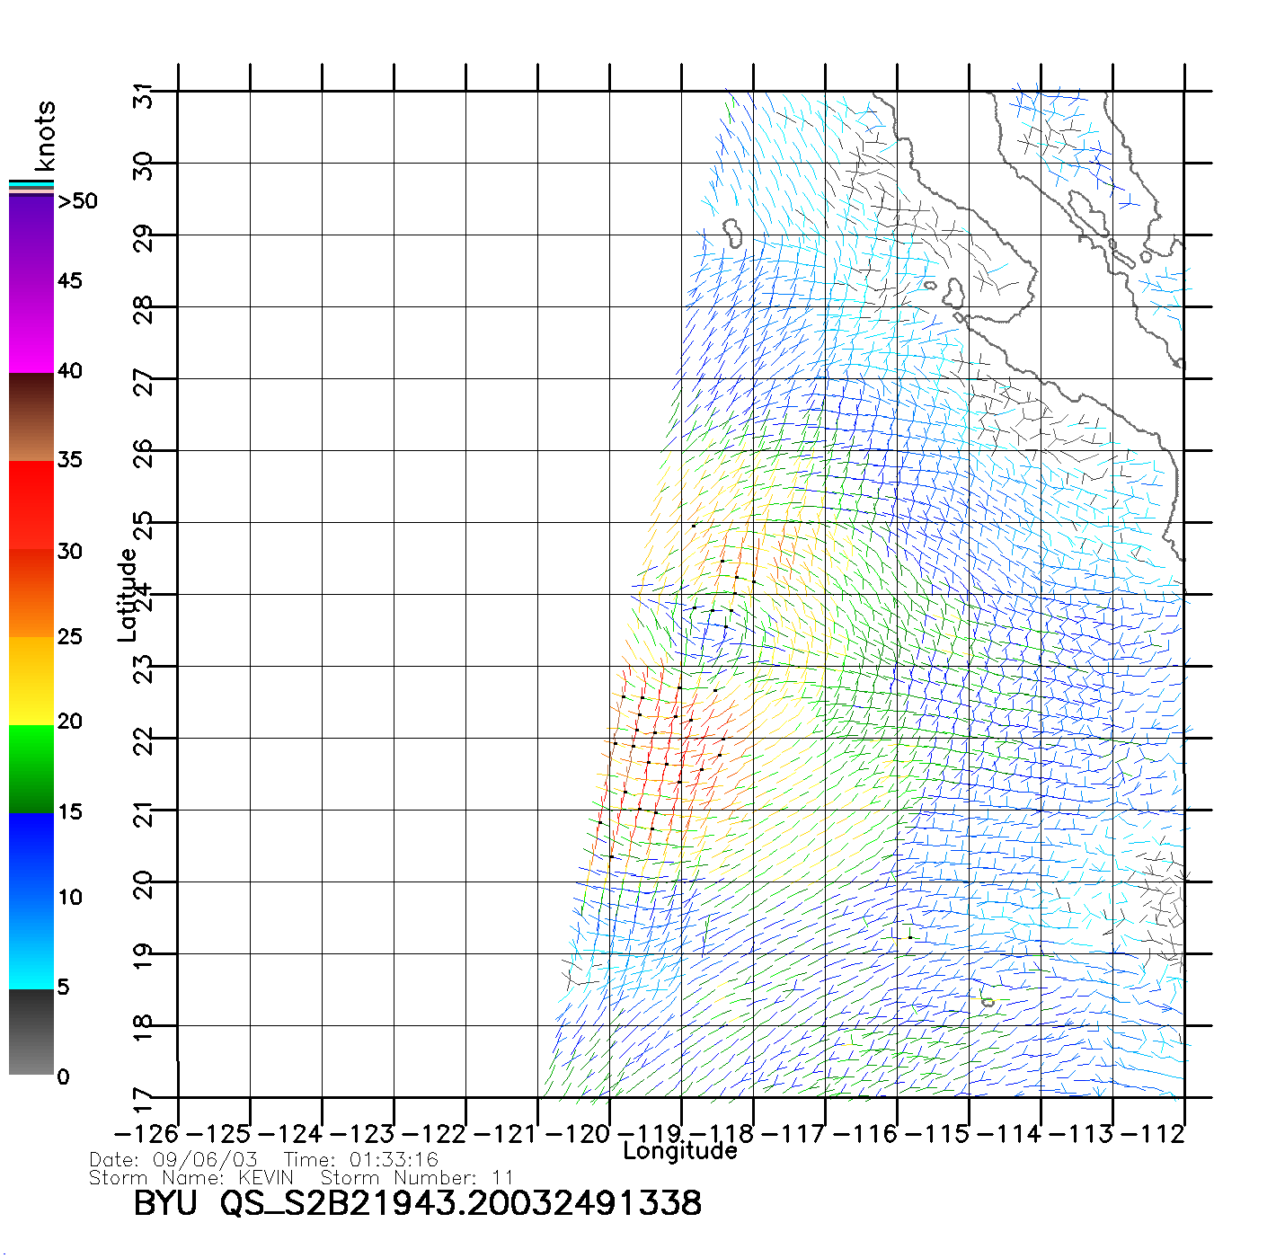Select the 'Latitude' axis title
The height and width of the screenshot is (1258, 1276).
[x=128, y=595]
